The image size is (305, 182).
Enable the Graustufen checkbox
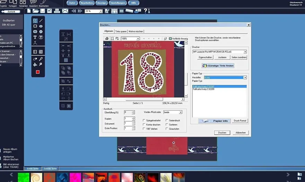coord(167,129)
